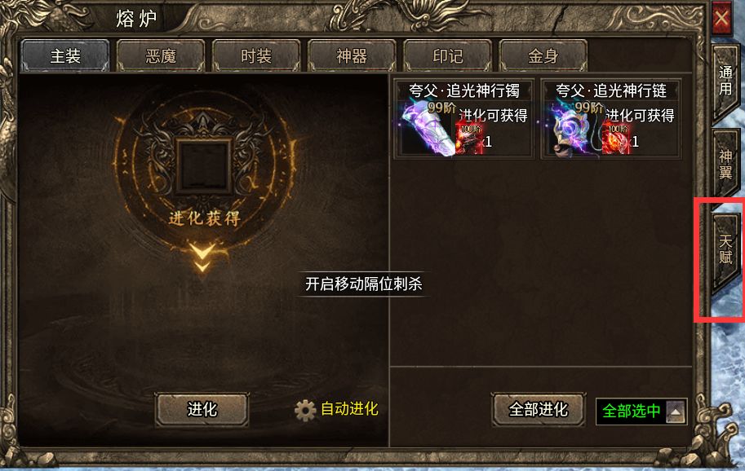
Task: Click the red 100阶 reward icon under 追光神行镯
Action: [469, 139]
